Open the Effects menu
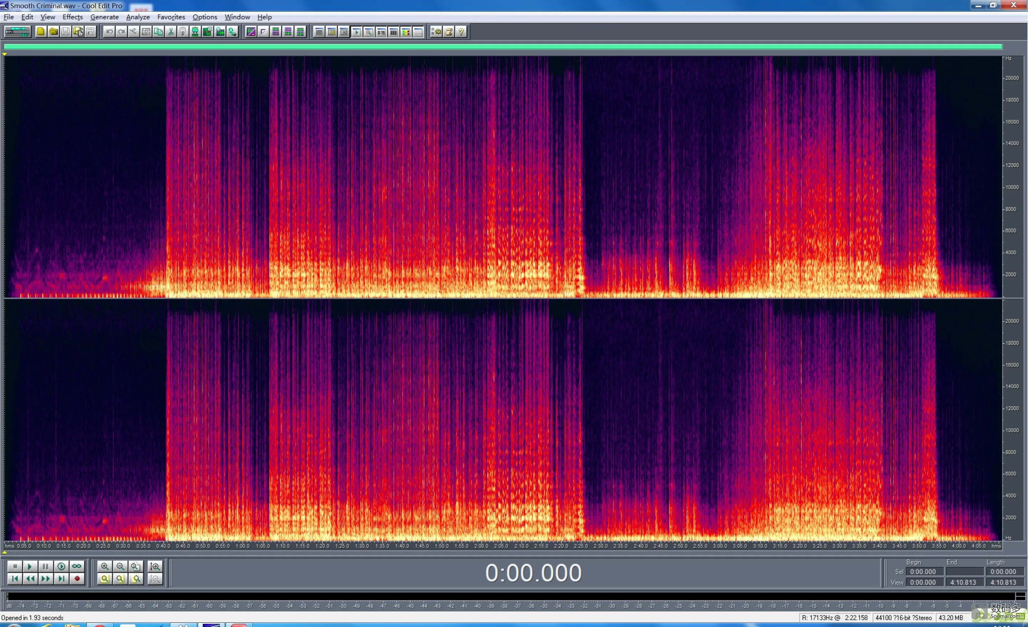 pos(72,17)
